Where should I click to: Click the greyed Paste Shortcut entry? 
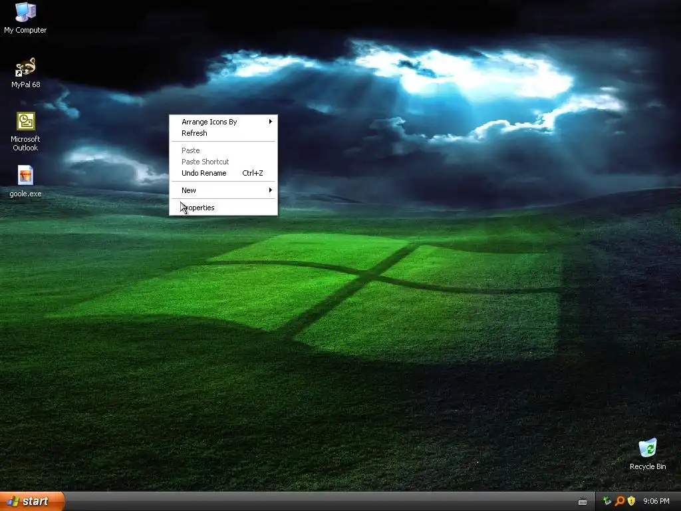pyautogui.click(x=223, y=162)
